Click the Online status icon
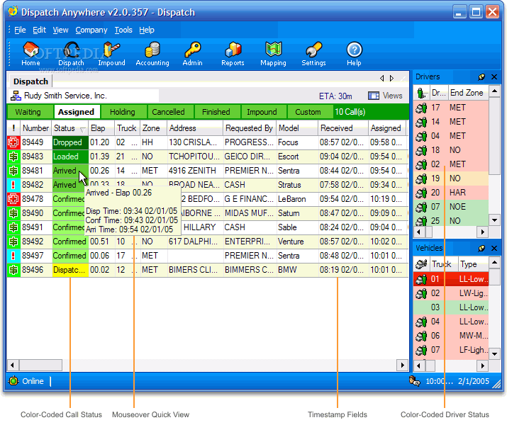 (x=13, y=381)
